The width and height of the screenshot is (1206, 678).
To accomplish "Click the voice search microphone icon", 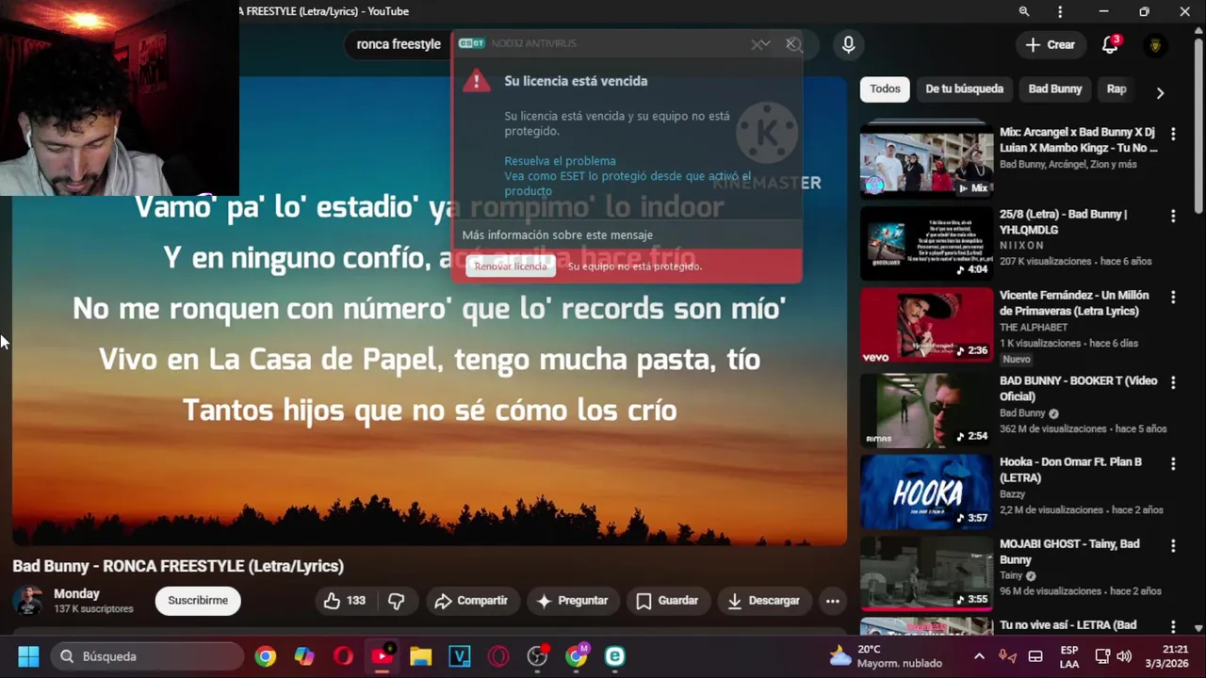I will [x=848, y=44].
